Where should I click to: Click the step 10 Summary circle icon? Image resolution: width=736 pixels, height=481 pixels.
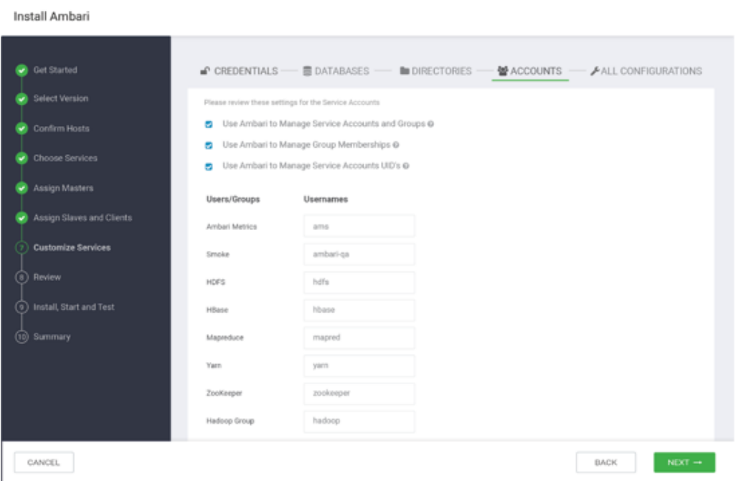[22, 337]
